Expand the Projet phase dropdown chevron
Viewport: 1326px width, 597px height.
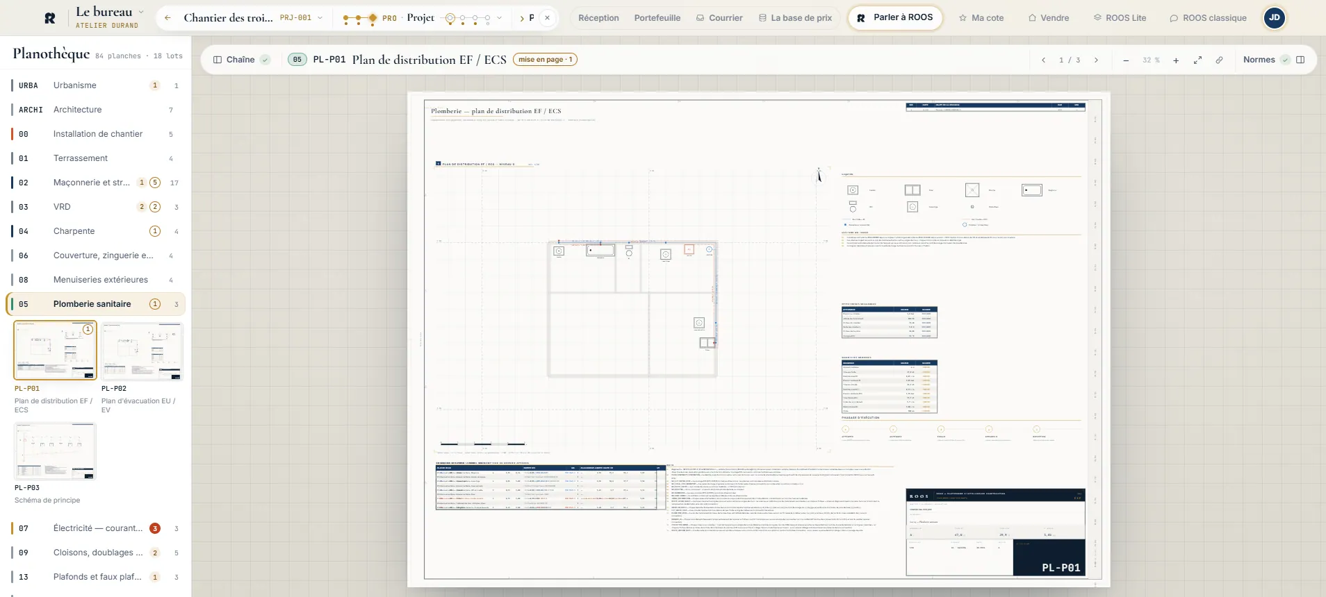[499, 18]
